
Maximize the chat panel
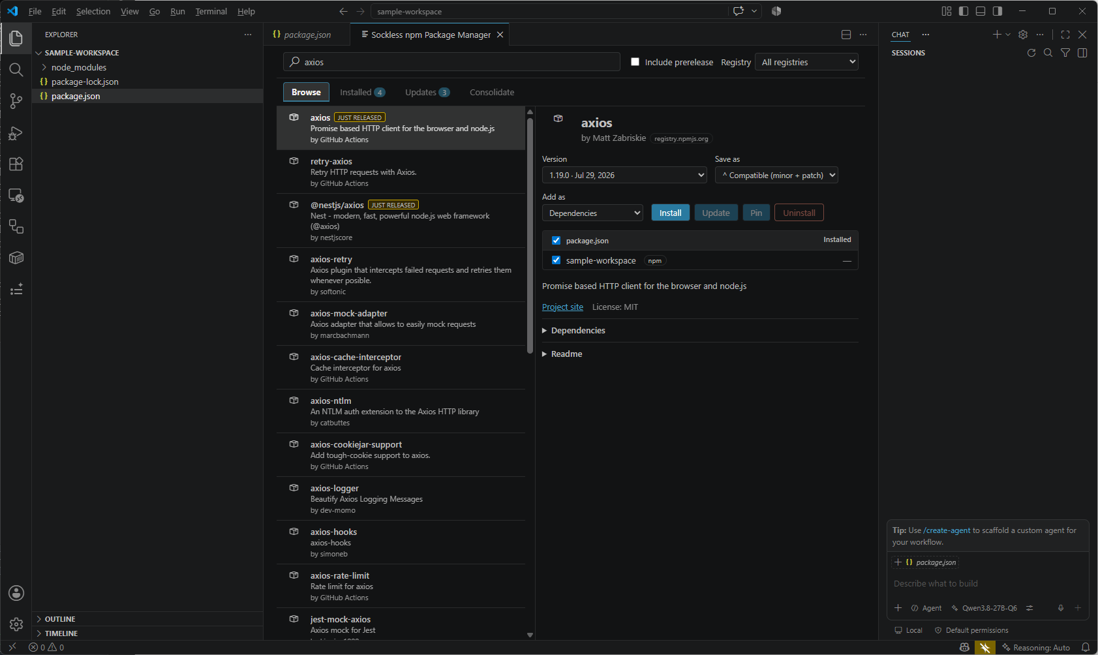[1065, 35]
